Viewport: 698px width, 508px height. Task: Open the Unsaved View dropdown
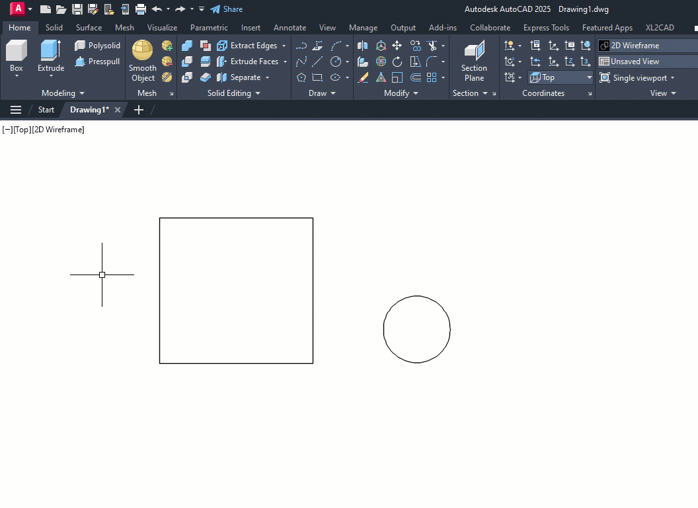[x=648, y=62]
